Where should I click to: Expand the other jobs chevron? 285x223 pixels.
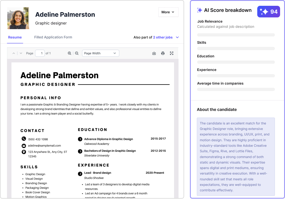click(x=177, y=37)
